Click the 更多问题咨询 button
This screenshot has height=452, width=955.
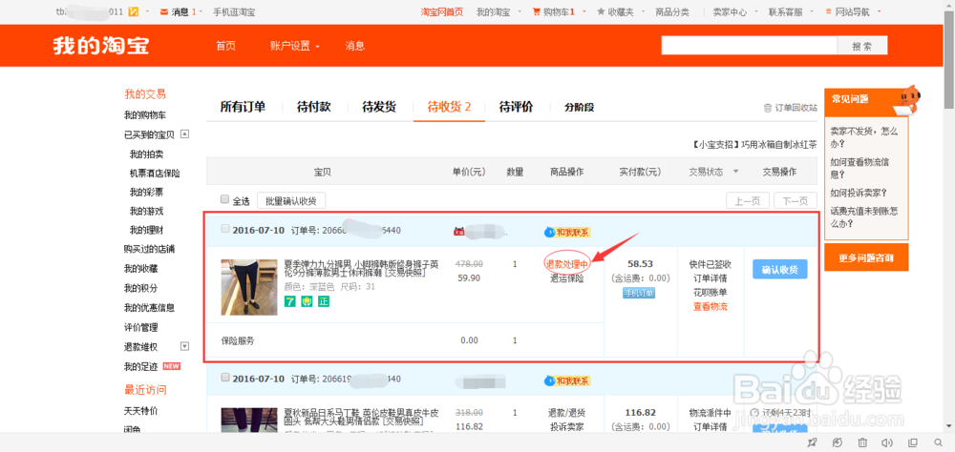866,257
